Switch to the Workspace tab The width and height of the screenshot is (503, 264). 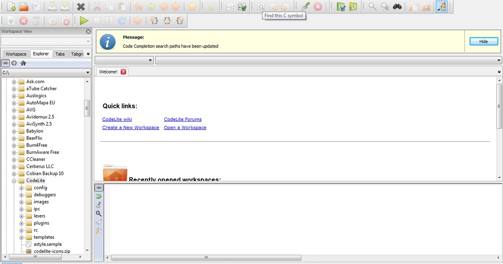16,54
